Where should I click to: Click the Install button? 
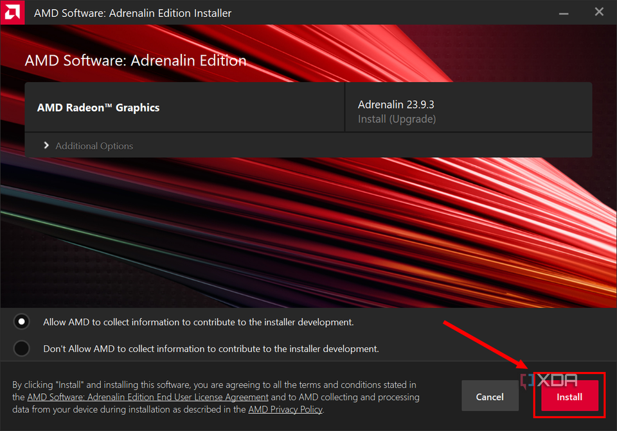(569, 396)
